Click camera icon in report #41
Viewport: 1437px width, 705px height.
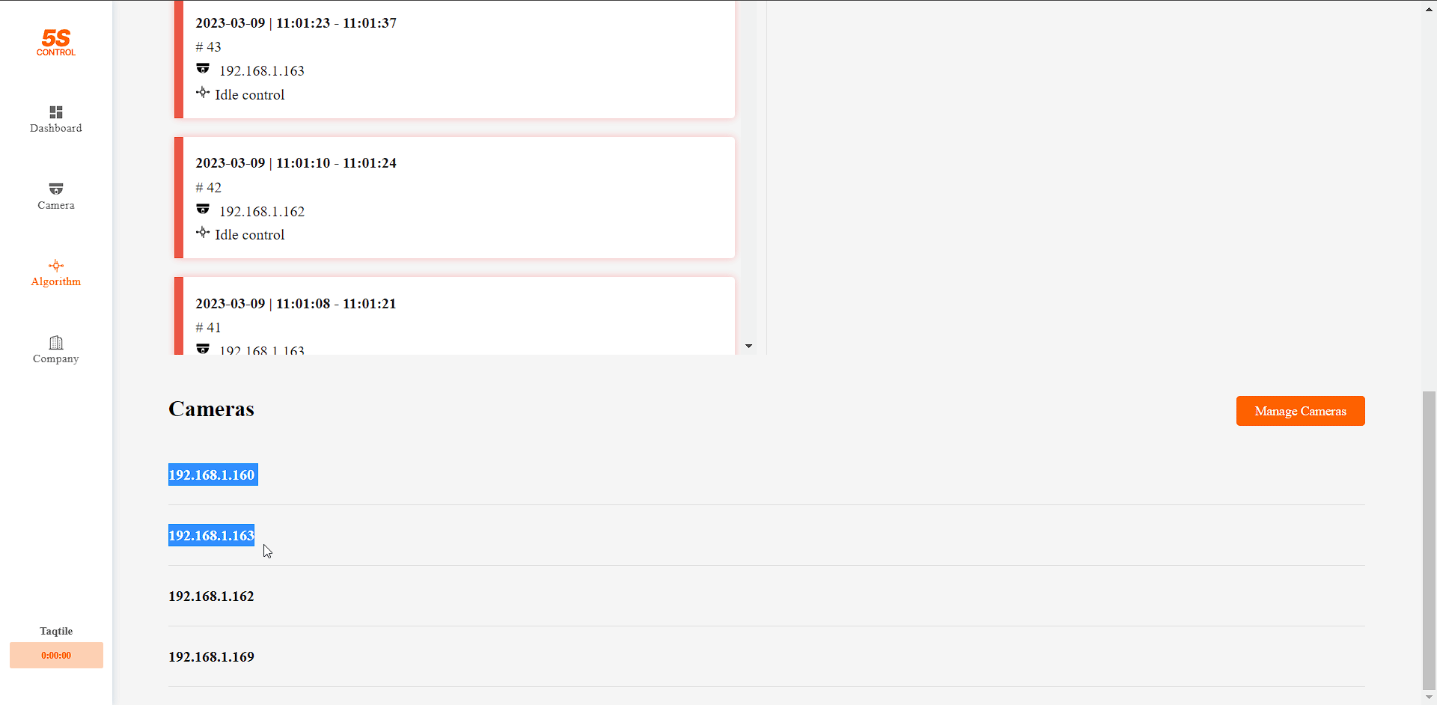(x=203, y=349)
